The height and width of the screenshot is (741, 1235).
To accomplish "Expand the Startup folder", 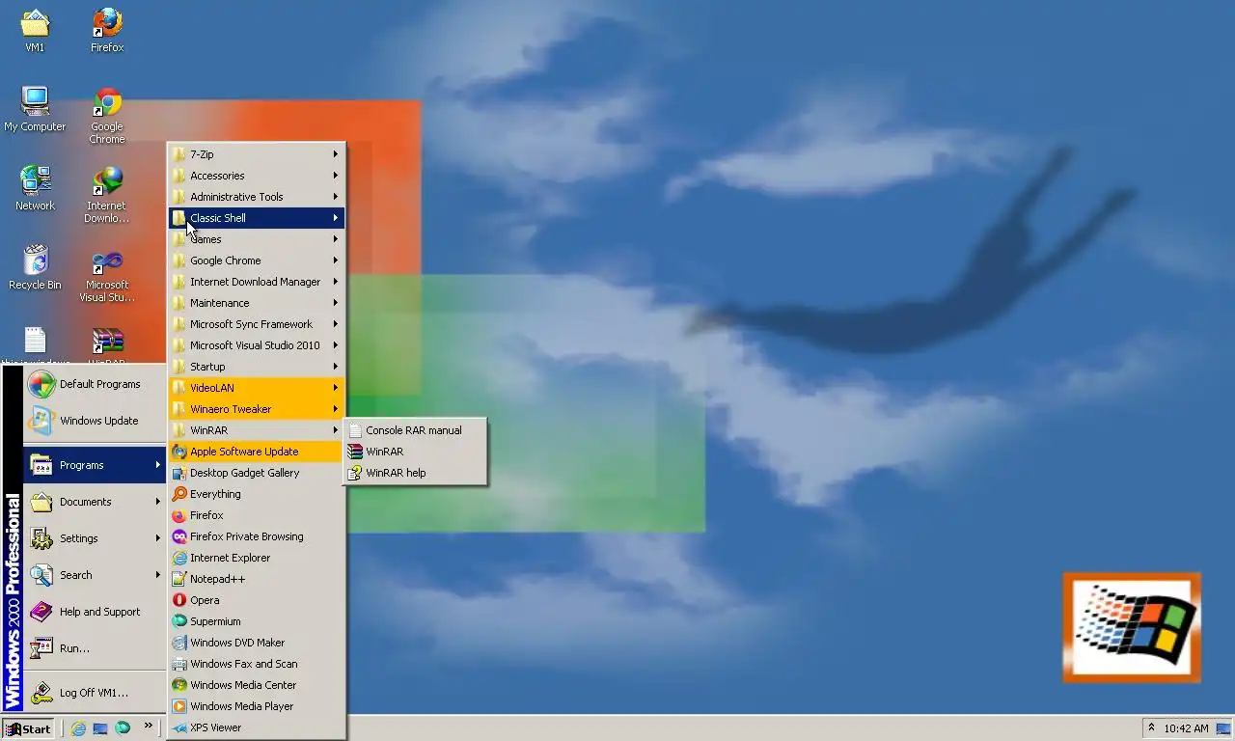I will [x=256, y=367].
